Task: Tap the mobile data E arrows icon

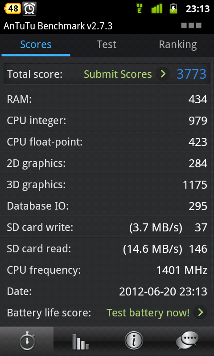Action: click(x=139, y=8)
